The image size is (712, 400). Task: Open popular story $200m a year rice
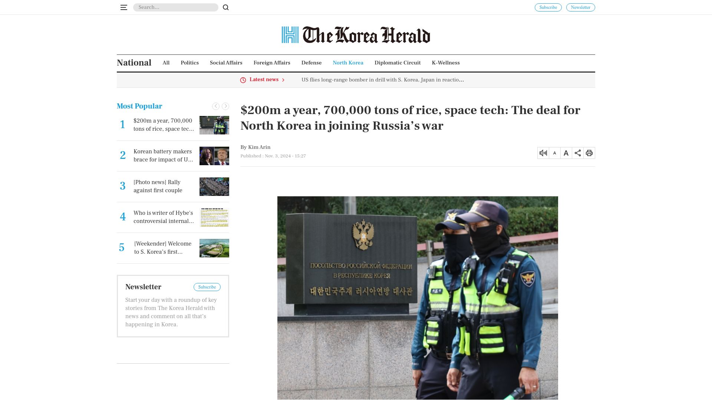164,125
